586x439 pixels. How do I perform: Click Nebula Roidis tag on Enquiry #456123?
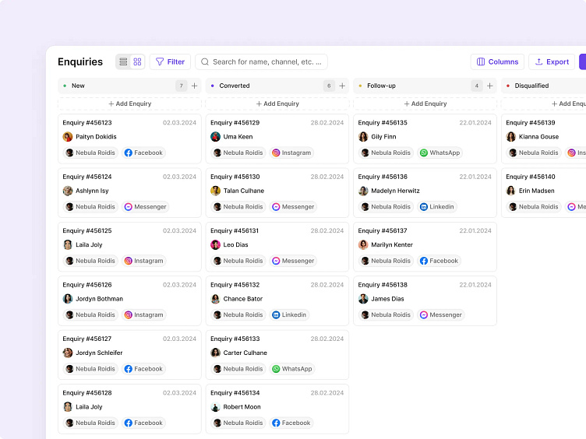90,153
